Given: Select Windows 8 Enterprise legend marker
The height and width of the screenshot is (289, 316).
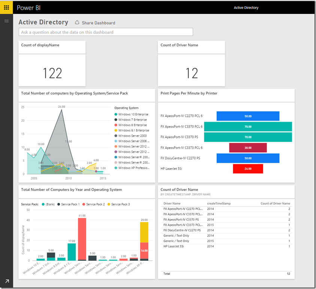Looking at the screenshot, I should (x=116, y=125).
